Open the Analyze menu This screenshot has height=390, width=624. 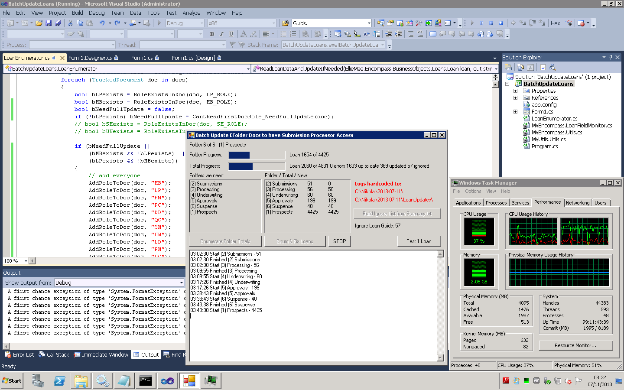point(191,13)
